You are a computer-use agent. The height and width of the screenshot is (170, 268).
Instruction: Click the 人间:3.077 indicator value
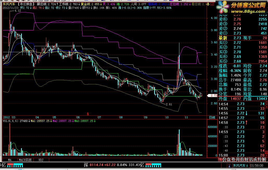(x=139, y=4)
